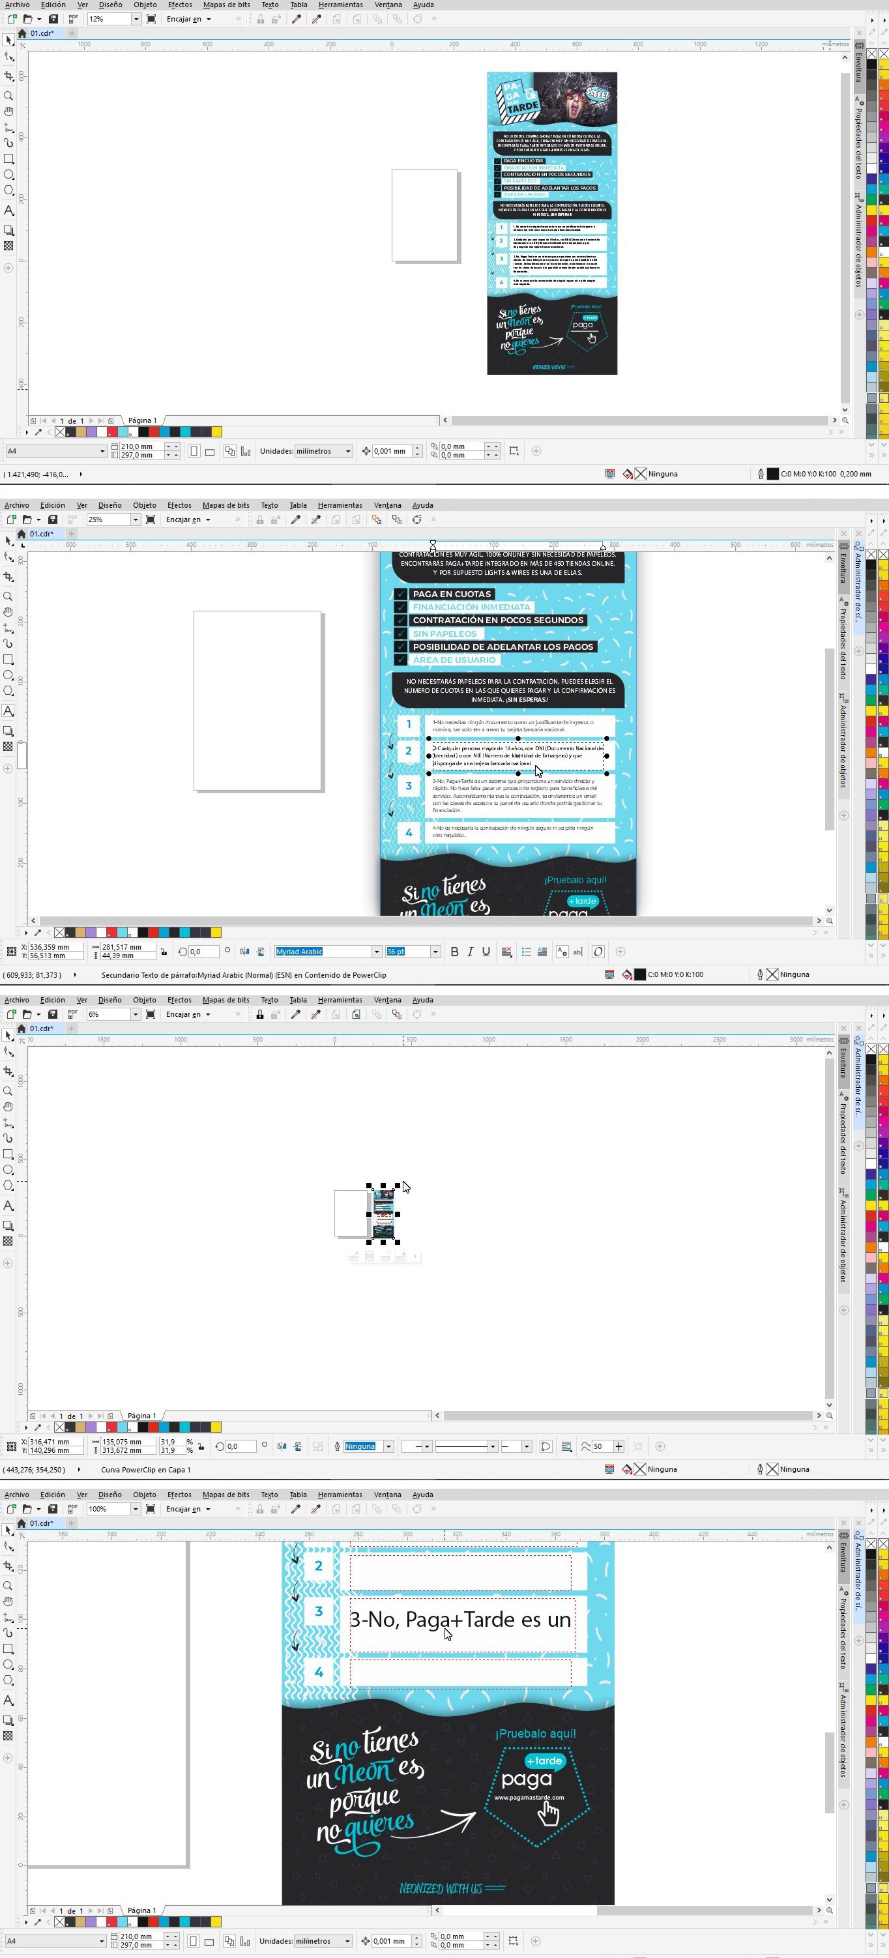Toggle Italic in the 25% zoom window
Viewport: 889px width, 1958px height.
tap(471, 952)
